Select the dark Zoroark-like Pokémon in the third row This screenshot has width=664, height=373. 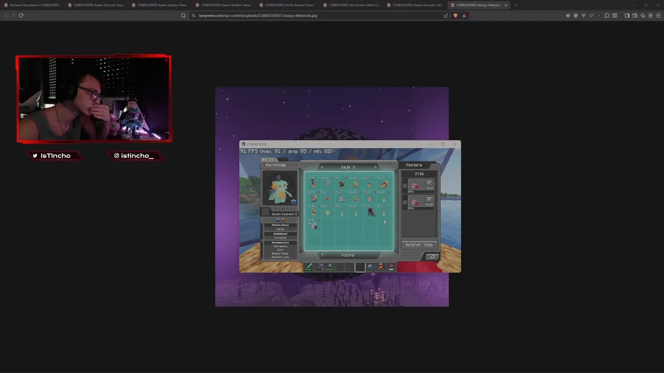click(x=370, y=211)
